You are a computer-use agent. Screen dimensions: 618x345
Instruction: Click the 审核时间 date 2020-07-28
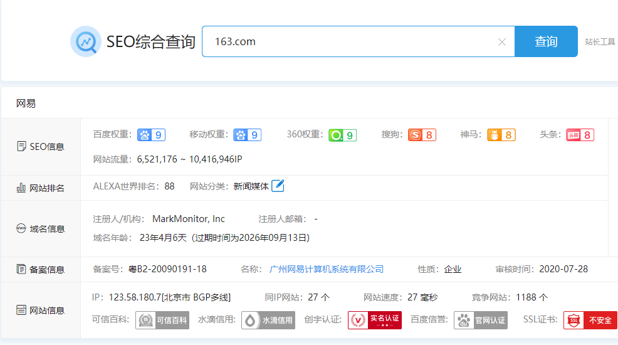pos(563,269)
